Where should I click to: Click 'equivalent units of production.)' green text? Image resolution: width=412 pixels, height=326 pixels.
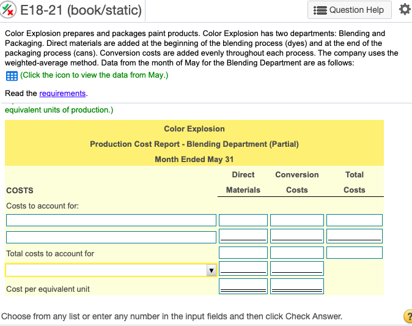click(x=59, y=110)
